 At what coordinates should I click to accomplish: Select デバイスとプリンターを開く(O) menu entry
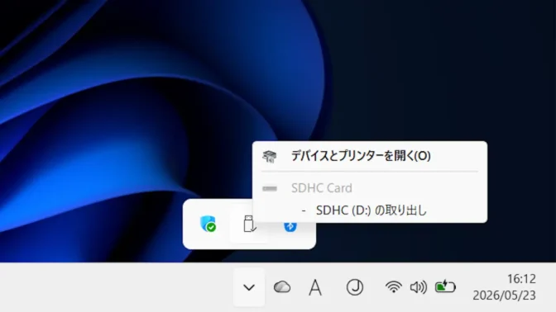coord(370,156)
